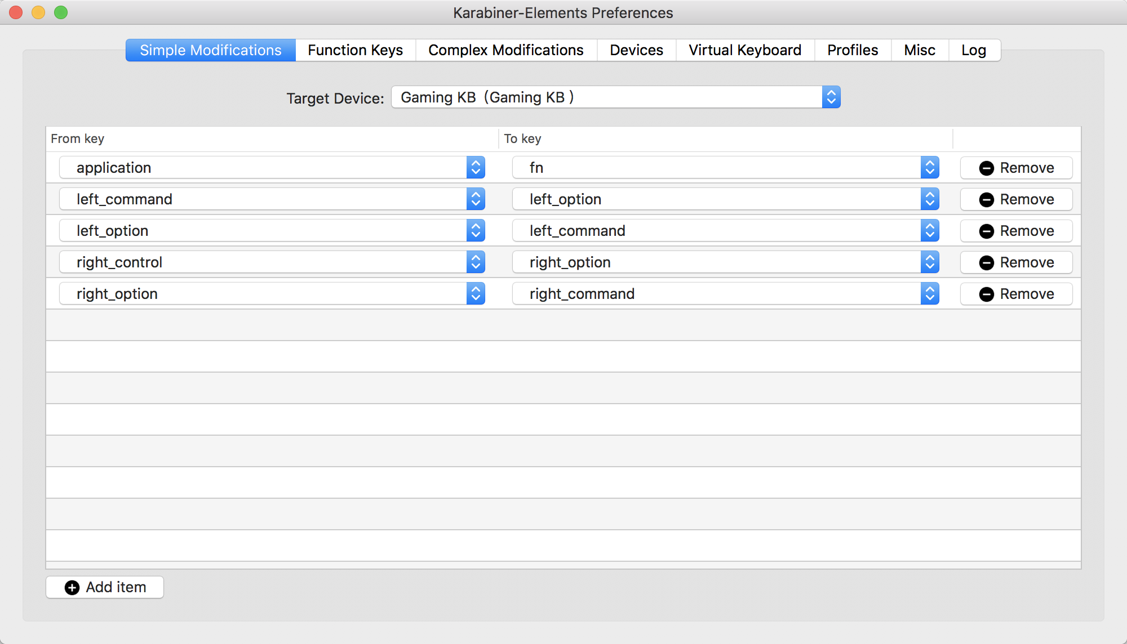Viewport: 1127px width, 644px height.
Task: Open the 'left_command' from-key dropdown
Action: (x=272, y=199)
